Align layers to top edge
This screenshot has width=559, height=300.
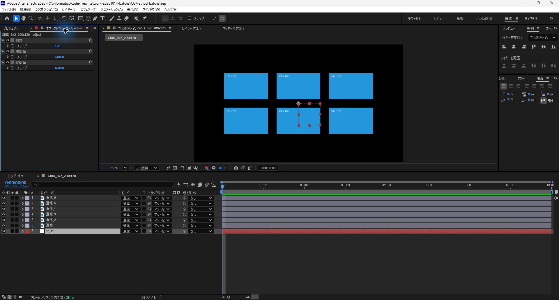tap(534, 47)
